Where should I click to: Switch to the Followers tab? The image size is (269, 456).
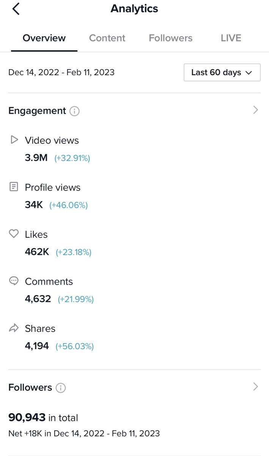(x=170, y=38)
